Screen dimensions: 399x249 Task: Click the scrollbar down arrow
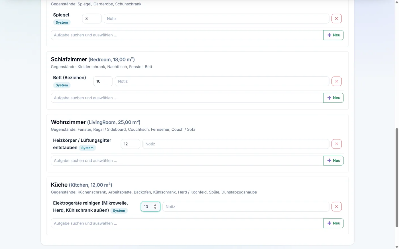(397, 247)
